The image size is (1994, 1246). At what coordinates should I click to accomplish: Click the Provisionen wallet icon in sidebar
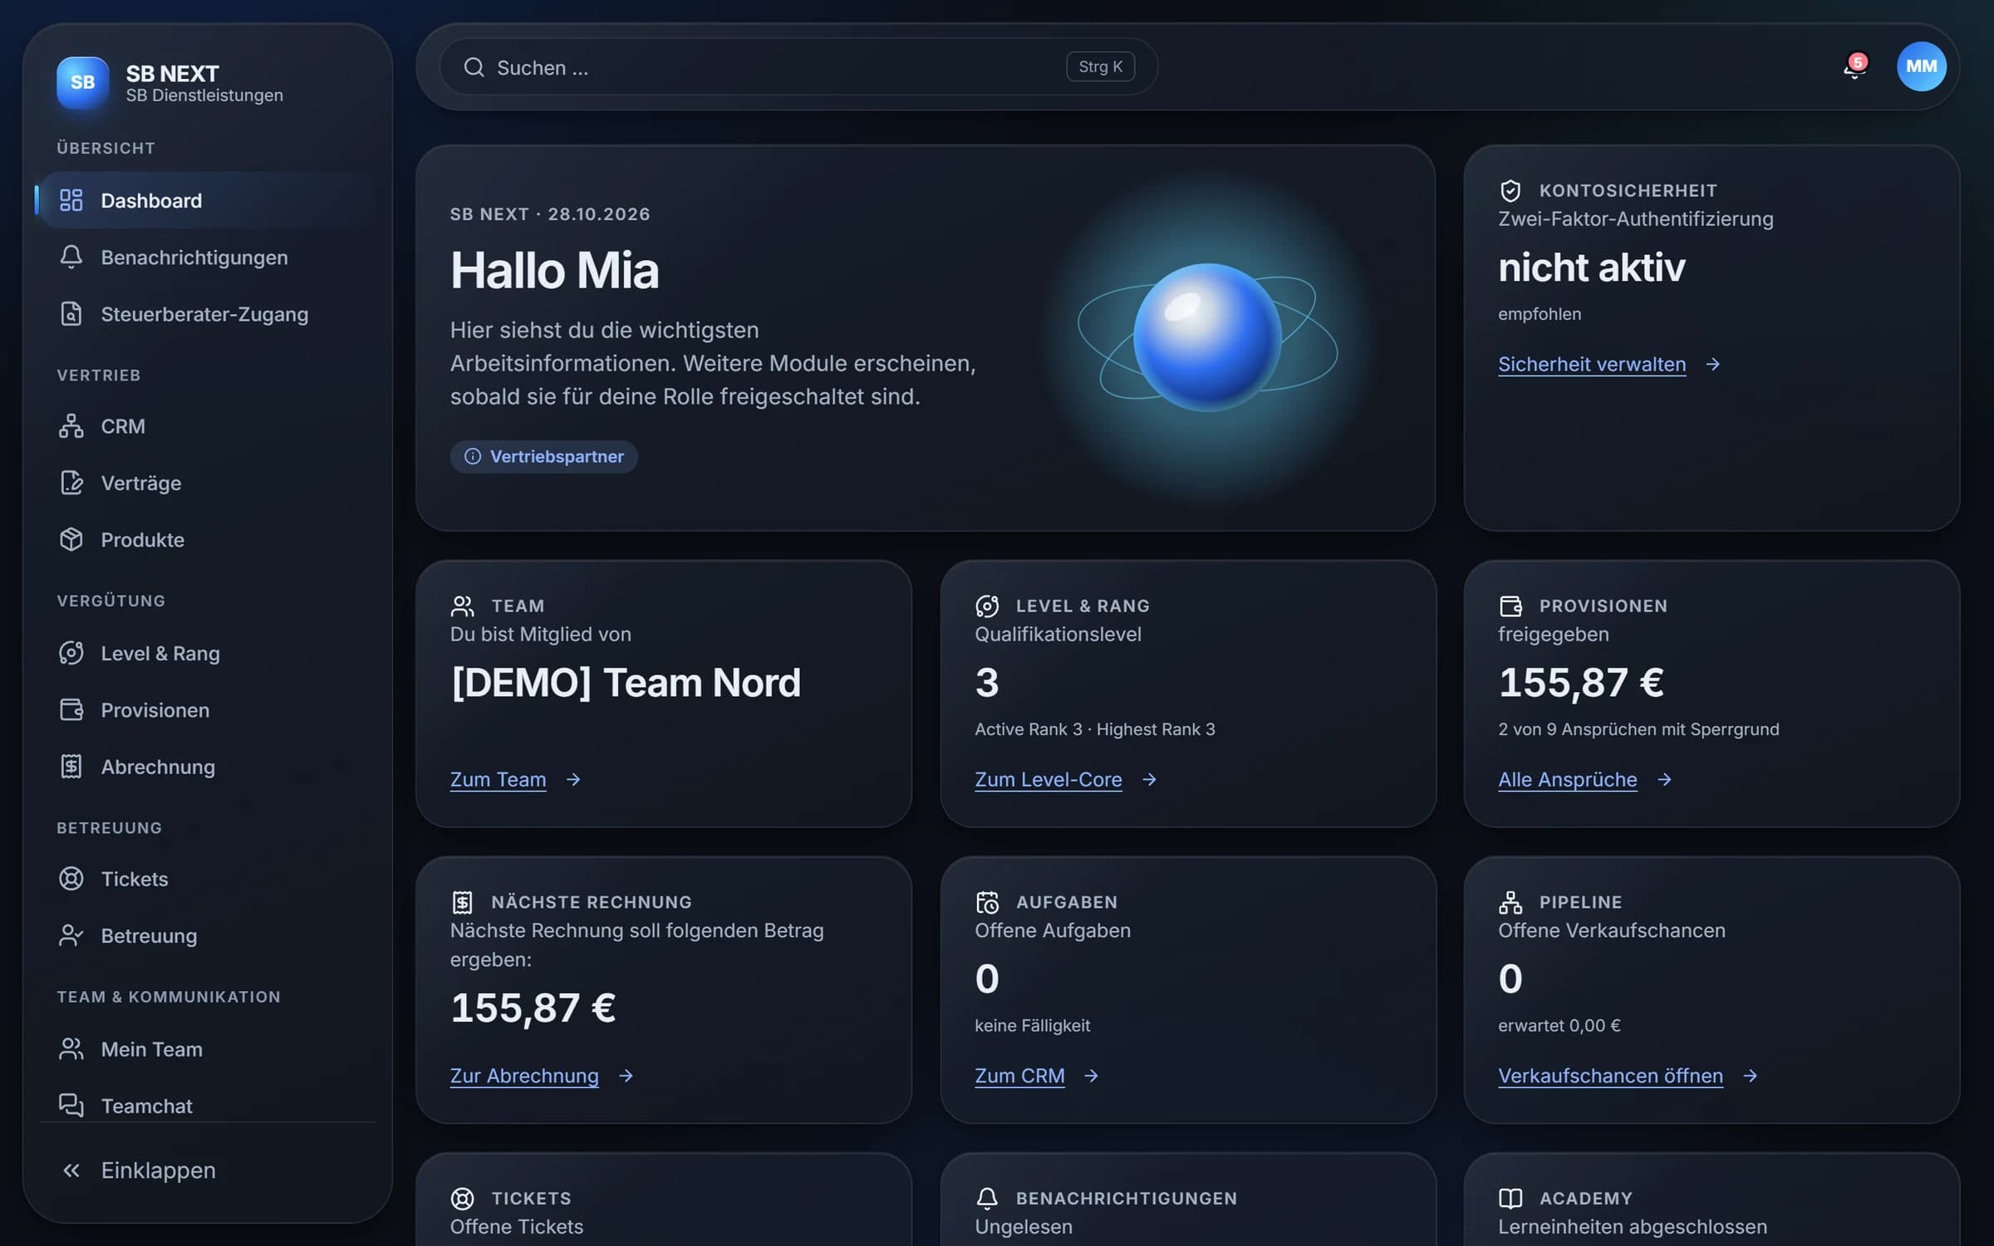[71, 709]
